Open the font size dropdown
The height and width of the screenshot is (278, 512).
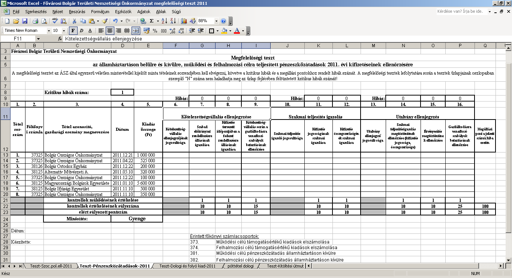pyautogui.click(x=64, y=31)
